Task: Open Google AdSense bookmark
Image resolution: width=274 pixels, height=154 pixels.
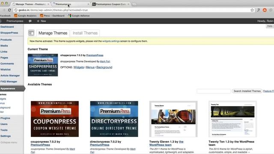Action: tap(79, 16)
